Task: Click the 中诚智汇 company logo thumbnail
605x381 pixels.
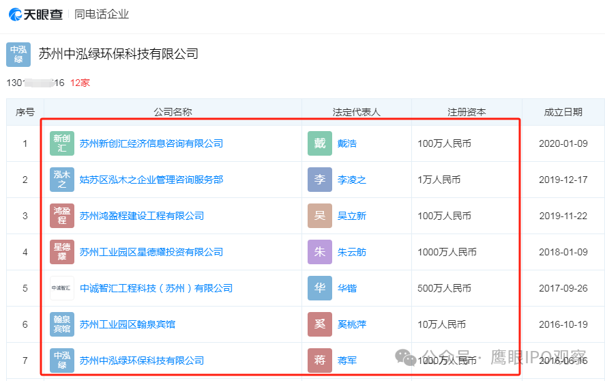Action: [62, 288]
